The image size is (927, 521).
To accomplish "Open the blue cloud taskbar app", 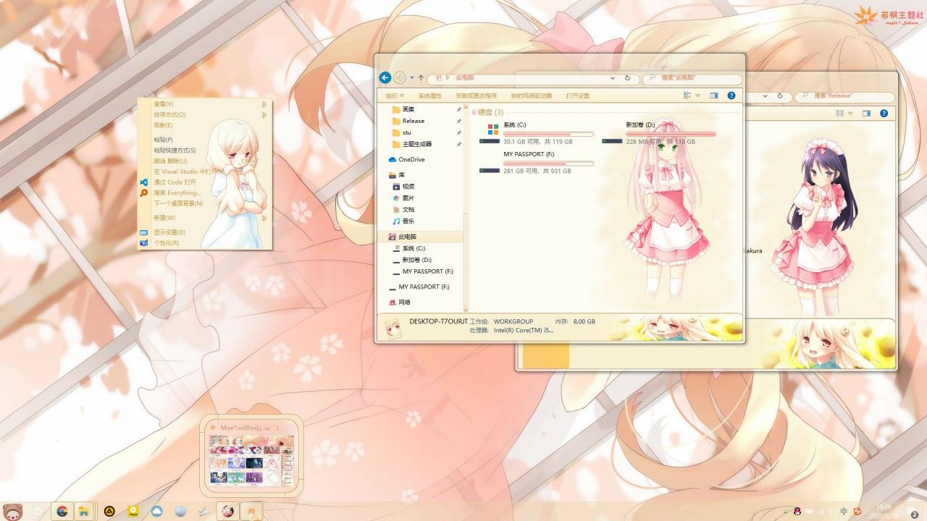I will (157, 512).
